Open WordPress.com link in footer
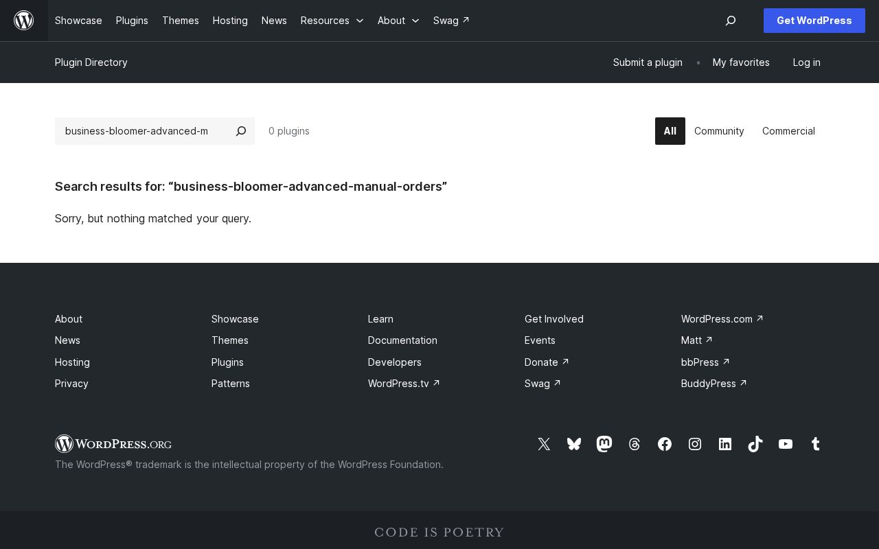Screen dimensions: 879x549 click(722, 319)
